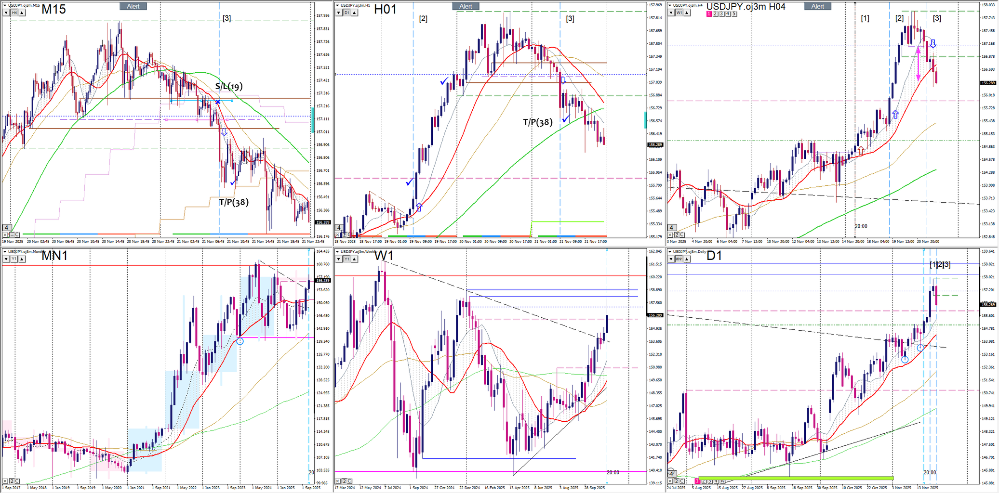Click the 156.289 price tag on H04 chart scale
Screen dimensions: 999x493
click(988, 83)
